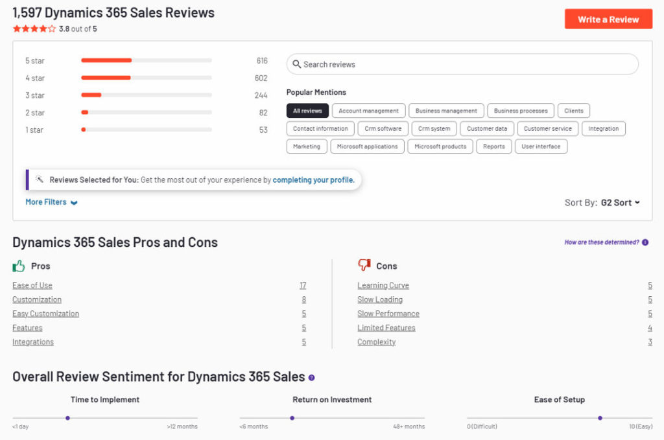Click the '3.8 out of 5' rating text

coord(78,29)
